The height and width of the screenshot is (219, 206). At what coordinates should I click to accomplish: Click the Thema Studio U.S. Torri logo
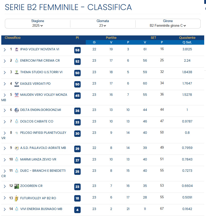[x=17, y=72]
